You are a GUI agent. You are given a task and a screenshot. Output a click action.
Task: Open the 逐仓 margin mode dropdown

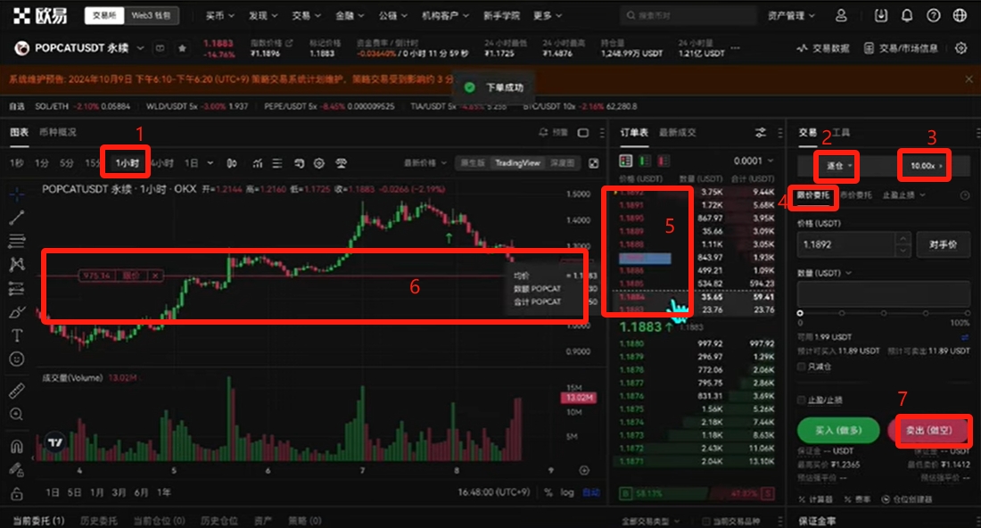click(838, 166)
